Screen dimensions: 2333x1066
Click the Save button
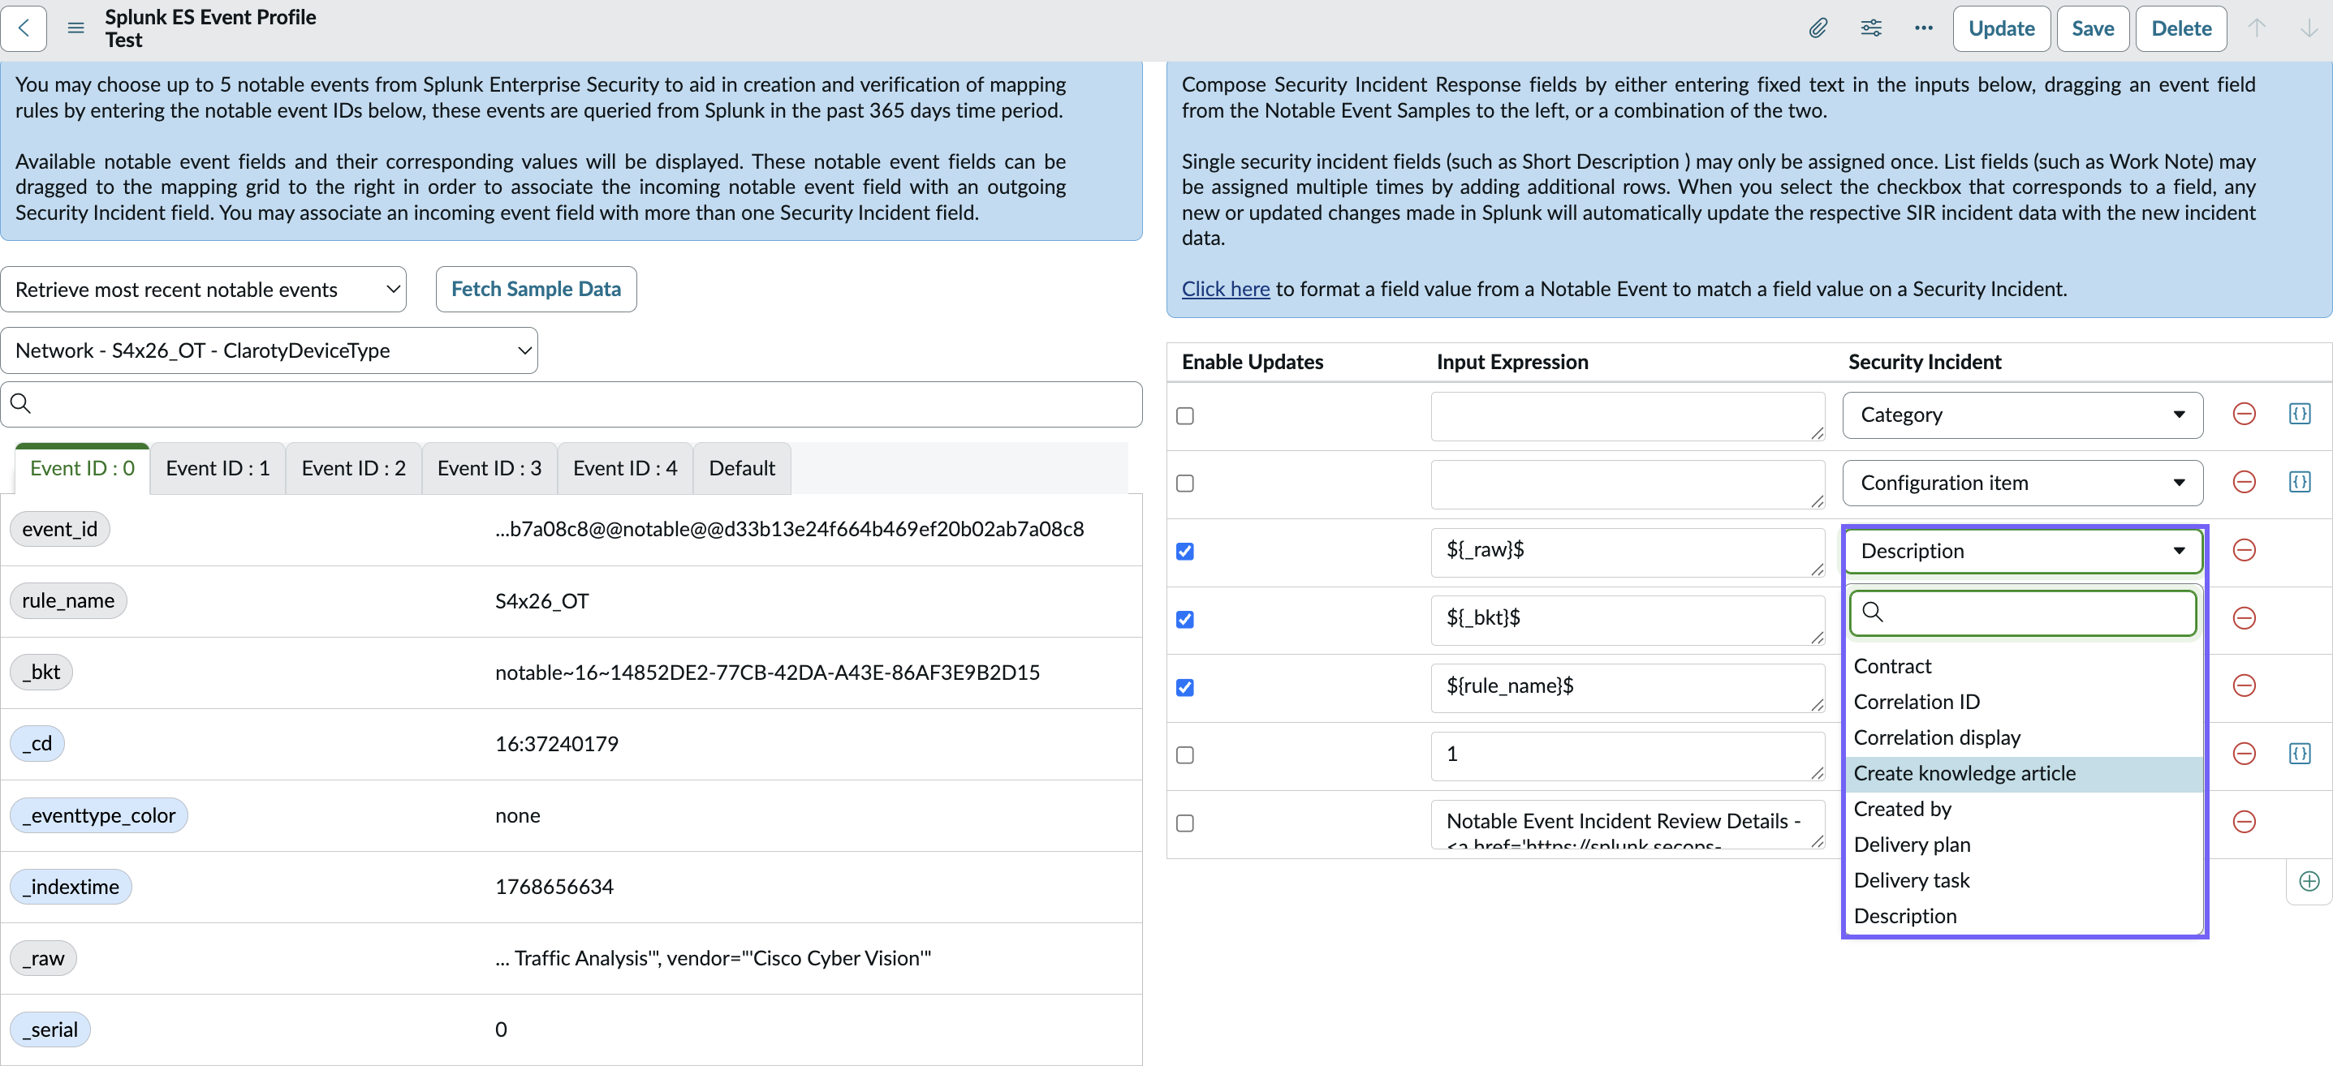[x=2093, y=29]
